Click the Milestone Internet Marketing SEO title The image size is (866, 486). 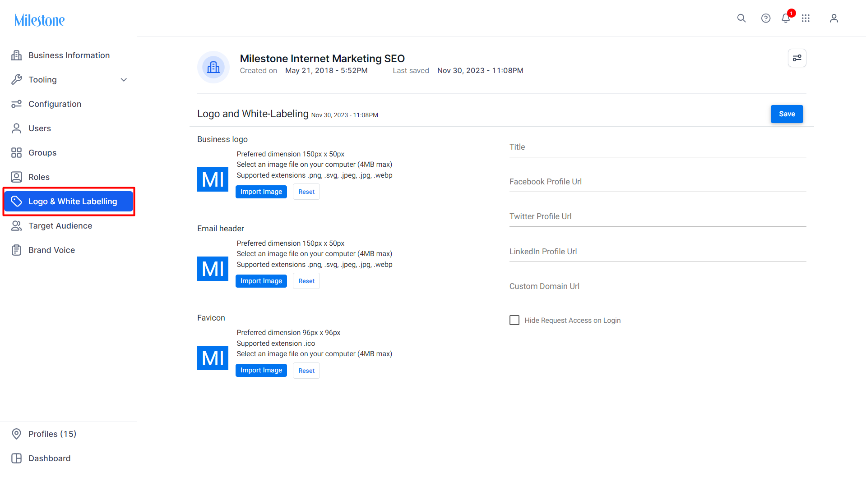(x=322, y=59)
